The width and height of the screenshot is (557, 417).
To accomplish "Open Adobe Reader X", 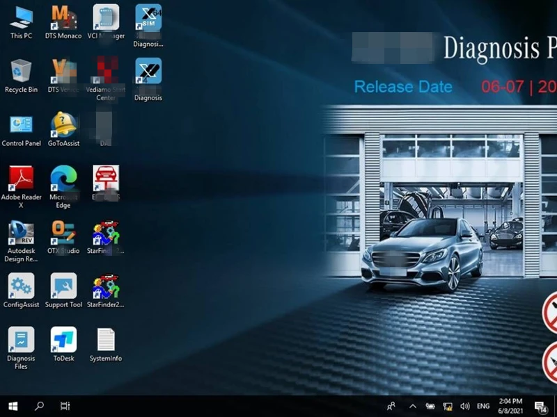I will click(x=21, y=186).
